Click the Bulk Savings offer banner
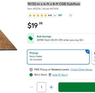This screenshot has height=93, width=95. click(61, 38)
